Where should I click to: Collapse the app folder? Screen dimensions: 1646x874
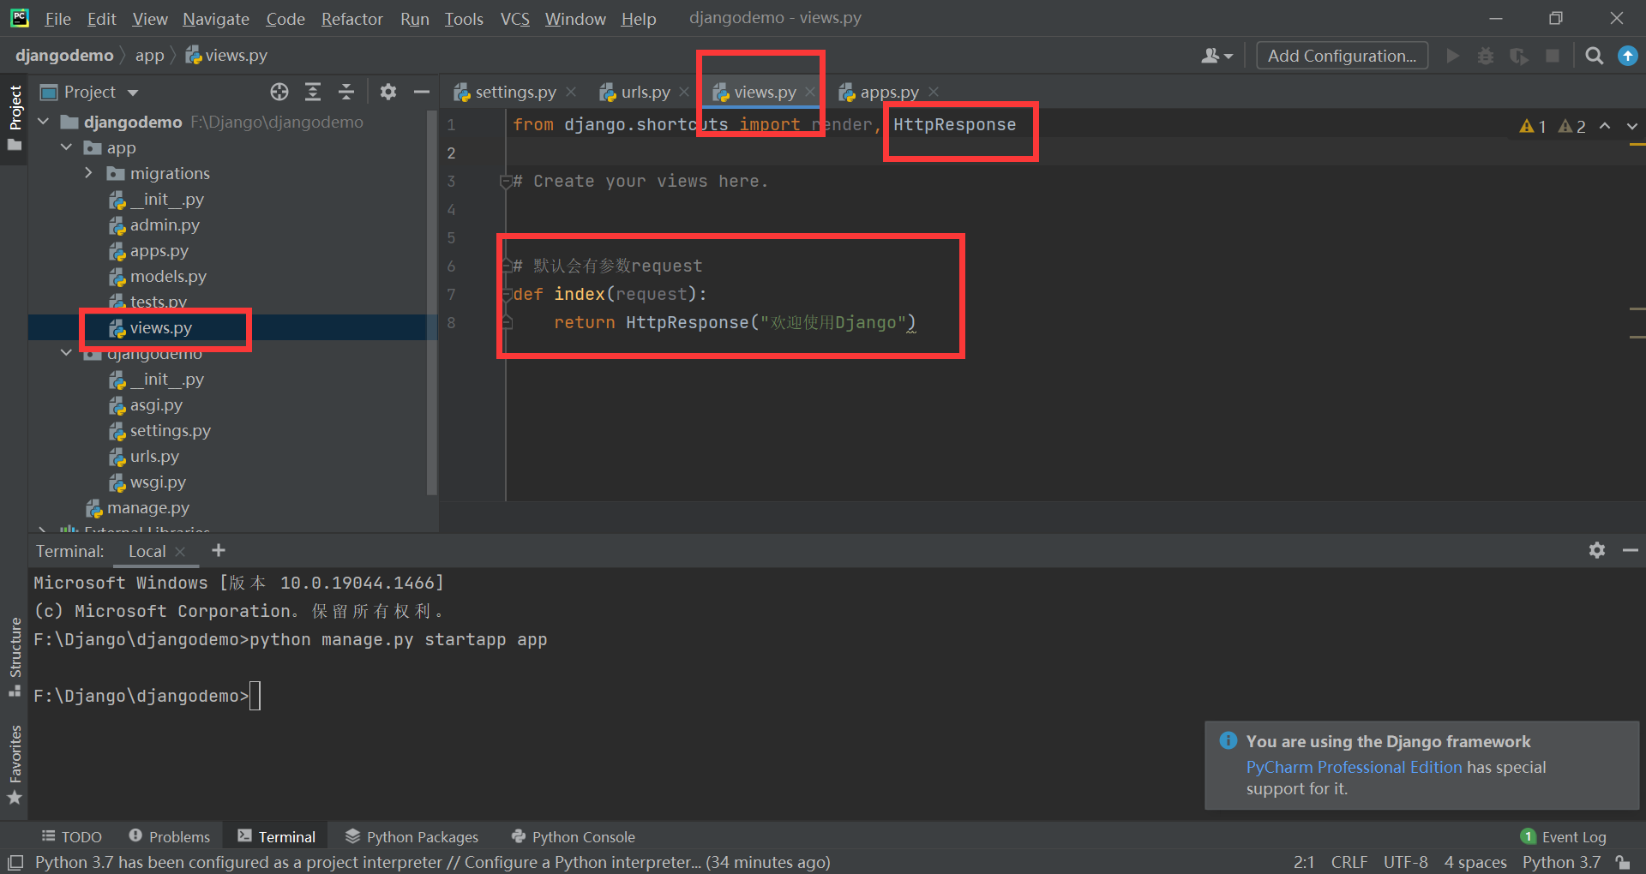[x=66, y=147]
